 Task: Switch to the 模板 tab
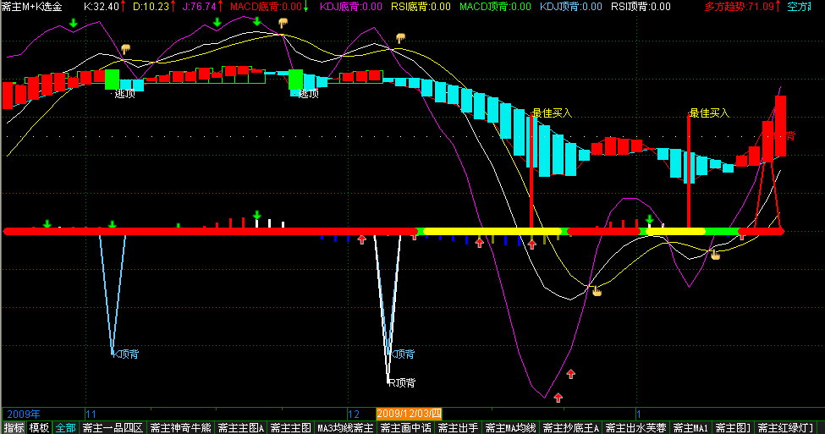[x=39, y=428]
